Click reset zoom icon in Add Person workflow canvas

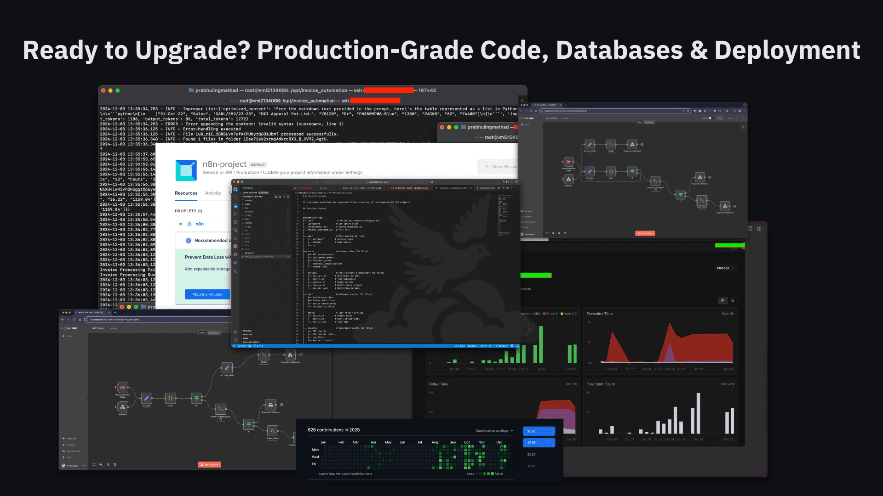pyautogui.click(x=115, y=464)
